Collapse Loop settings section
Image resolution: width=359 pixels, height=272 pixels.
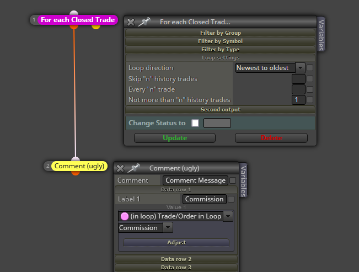220,58
